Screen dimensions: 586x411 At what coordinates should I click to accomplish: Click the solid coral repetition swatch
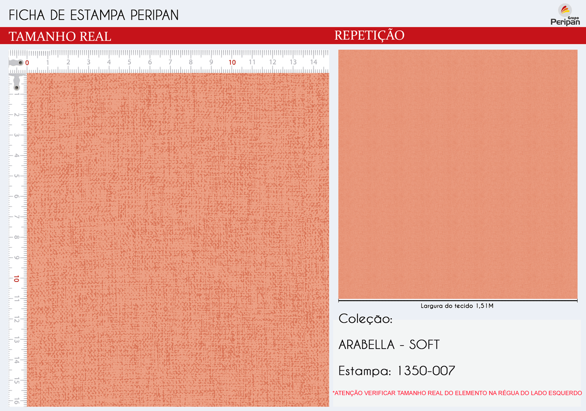(458, 174)
